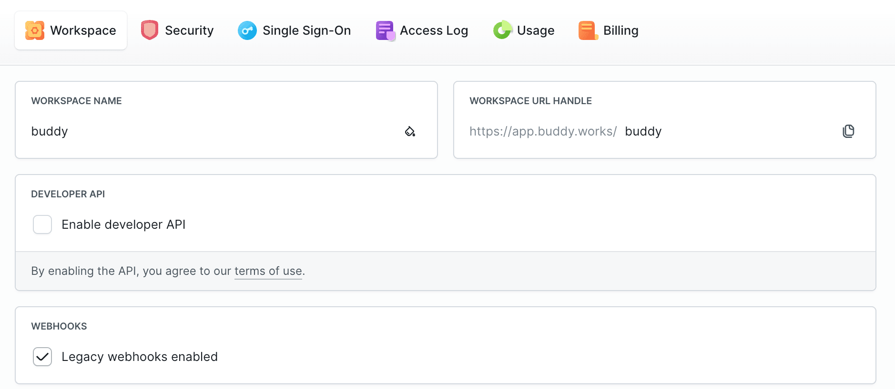Go to the Access Log tab label
Viewport: 895px width, 389px height.
pos(434,30)
